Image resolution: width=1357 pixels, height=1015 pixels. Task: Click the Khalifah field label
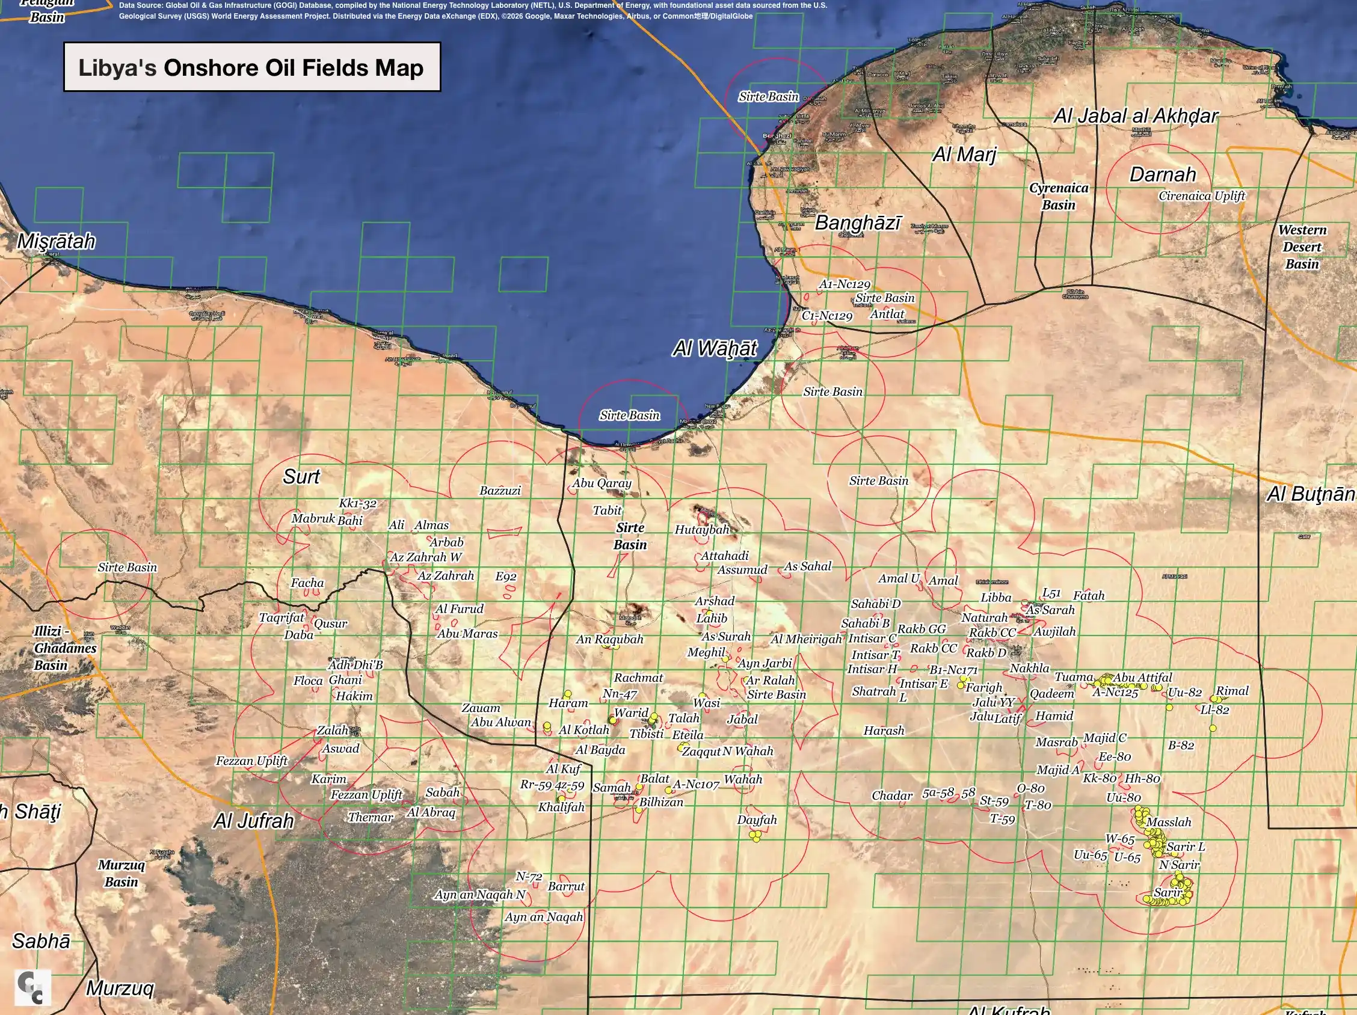pyautogui.click(x=561, y=807)
